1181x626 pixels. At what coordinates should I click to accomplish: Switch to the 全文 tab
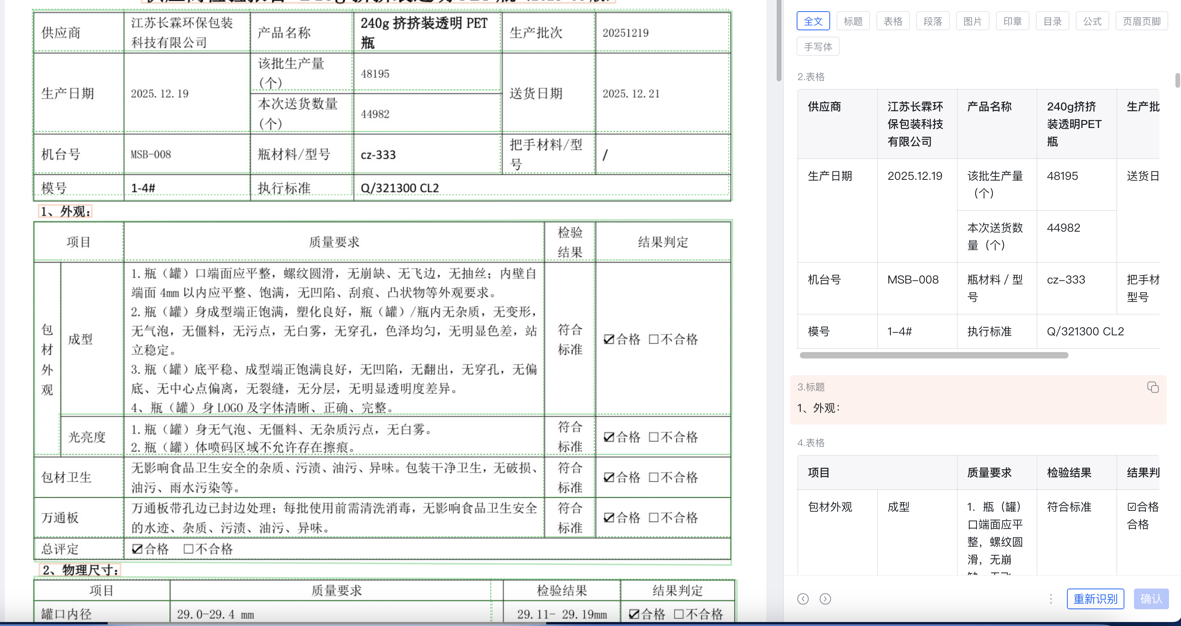pyautogui.click(x=813, y=21)
